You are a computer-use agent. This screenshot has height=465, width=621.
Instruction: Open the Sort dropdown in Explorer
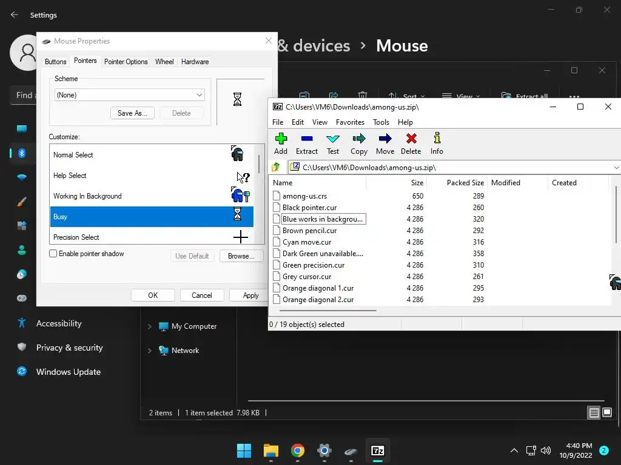pos(407,96)
